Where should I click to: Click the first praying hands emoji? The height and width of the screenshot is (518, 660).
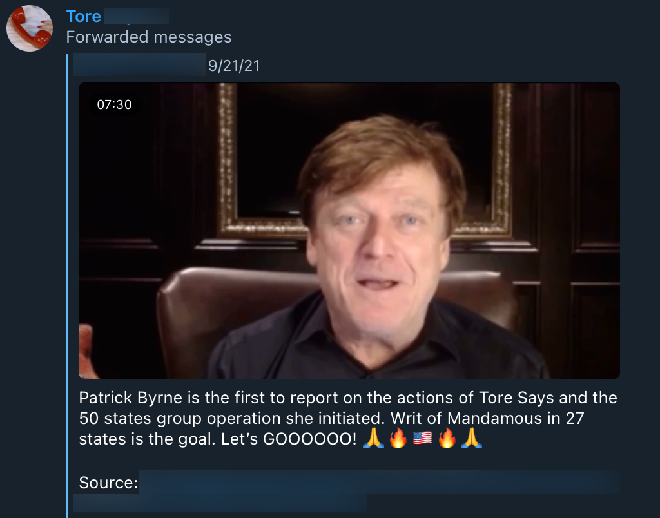(373, 440)
